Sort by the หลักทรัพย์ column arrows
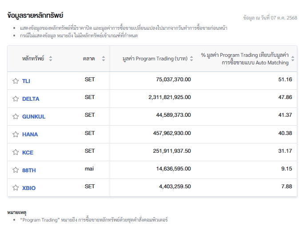The height and width of the screenshot is (226, 307). coord(51,59)
